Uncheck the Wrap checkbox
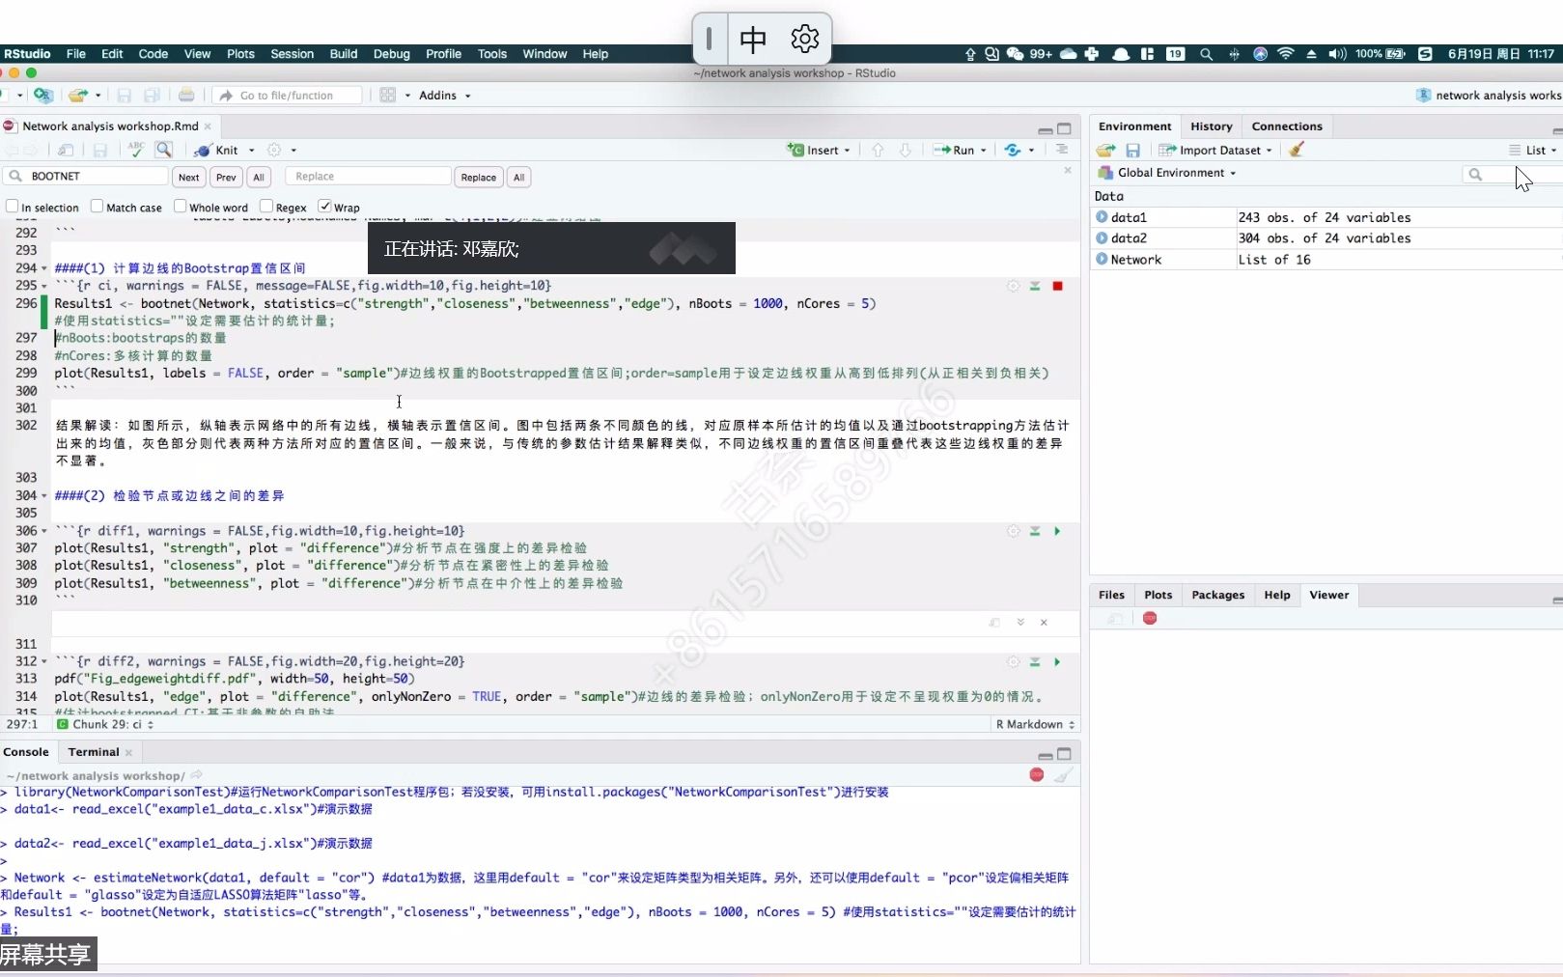The width and height of the screenshot is (1563, 977). 325,206
